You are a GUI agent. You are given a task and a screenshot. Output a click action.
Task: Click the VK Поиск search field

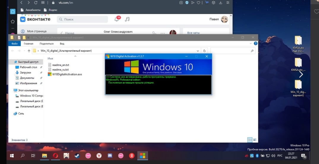click(82, 19)
